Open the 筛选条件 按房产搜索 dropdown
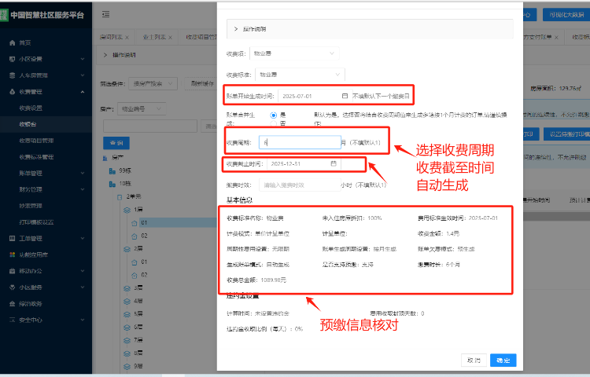Viewport: 590px width, 377px height. 153,83
